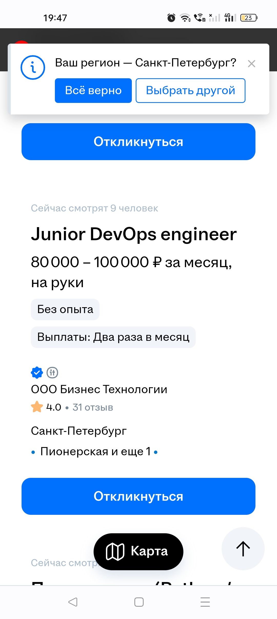
Task: Dismiss the region popup with the X
Action: [252, 64]
